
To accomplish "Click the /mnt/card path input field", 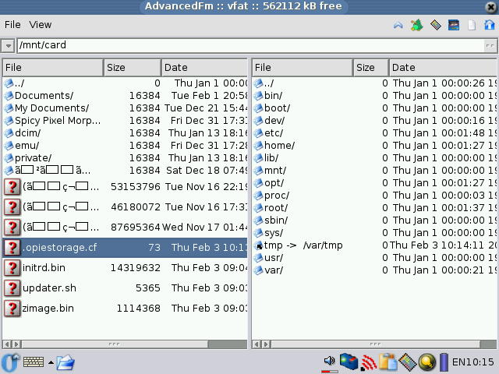I will [x=250, y=45].
